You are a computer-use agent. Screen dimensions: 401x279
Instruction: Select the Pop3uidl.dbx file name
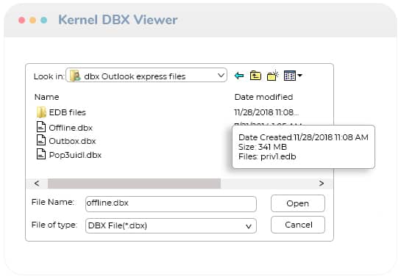[75, 155]
